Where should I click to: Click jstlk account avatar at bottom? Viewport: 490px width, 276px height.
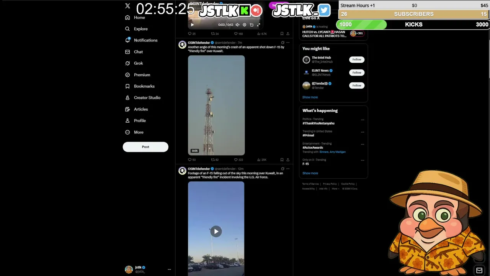coord(129,269)
